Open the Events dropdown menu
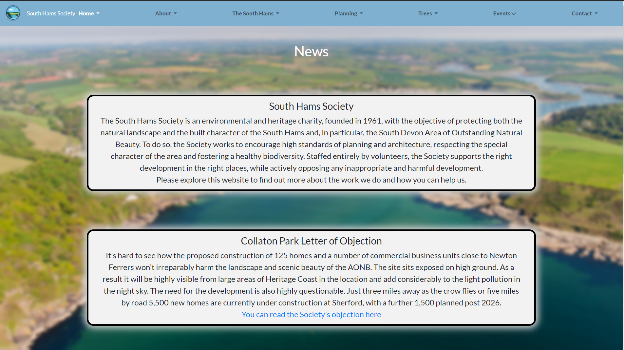 504,13
